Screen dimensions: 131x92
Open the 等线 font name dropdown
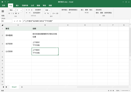(x=12, y=10)
